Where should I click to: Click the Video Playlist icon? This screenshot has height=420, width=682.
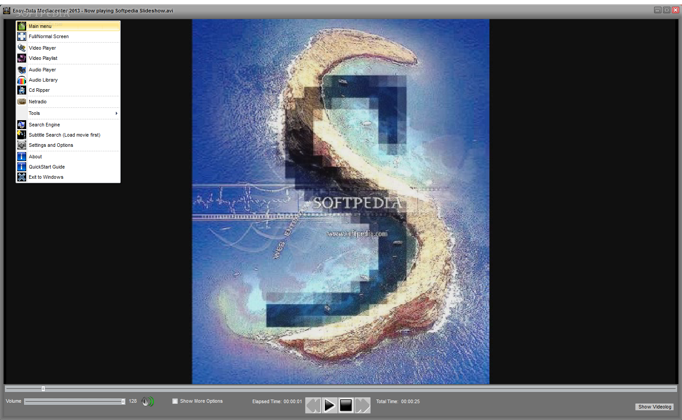click(22, 58)
